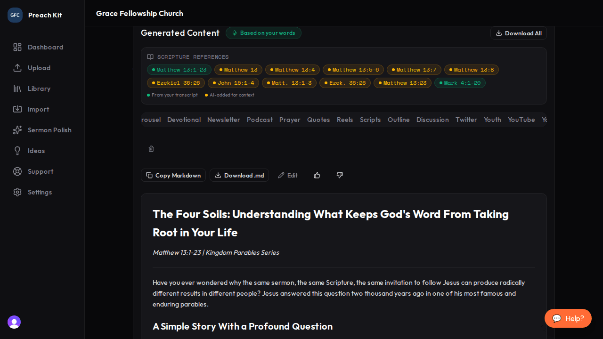The width and height of the screenshot is (603, 339).
Task: Select the YouTube content tab
Action: click(x=521, y=120)
